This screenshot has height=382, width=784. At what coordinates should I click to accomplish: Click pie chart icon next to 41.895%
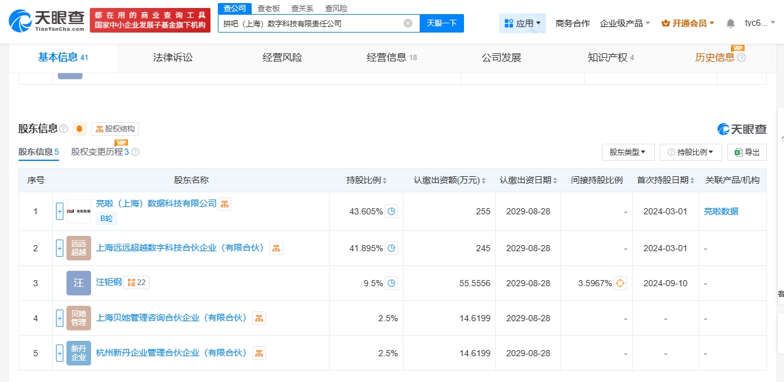pos(391,248)
